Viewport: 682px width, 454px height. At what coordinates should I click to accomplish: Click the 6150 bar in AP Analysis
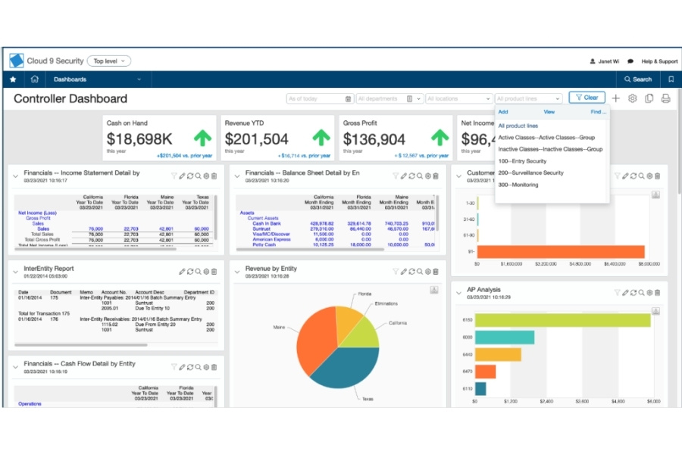(562, 320)
